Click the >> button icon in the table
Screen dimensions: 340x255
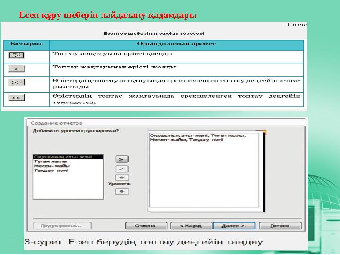click(17, 82)
